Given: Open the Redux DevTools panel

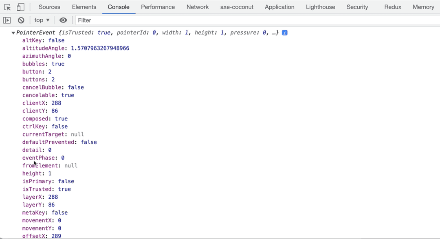Looking at the screenshot, I should (392, 7).
